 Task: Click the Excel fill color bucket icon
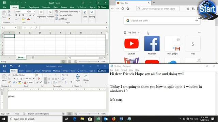(23, 19)
